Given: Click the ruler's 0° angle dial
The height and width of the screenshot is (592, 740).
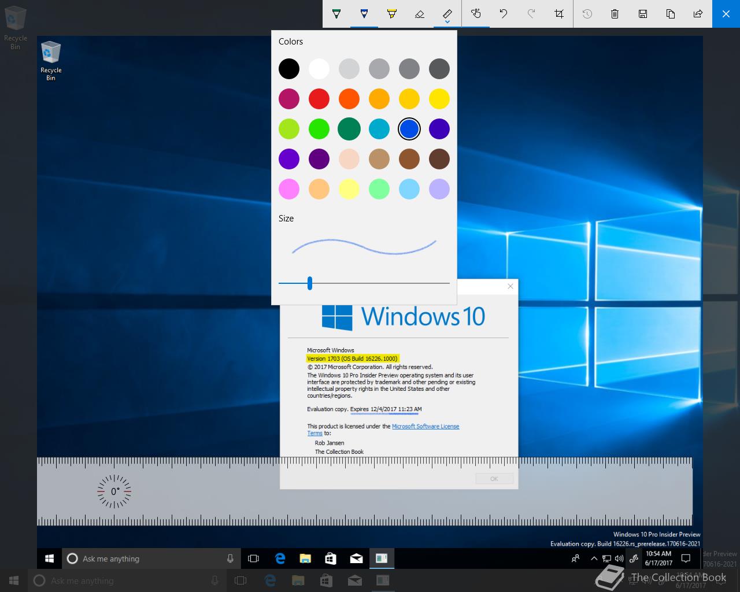Looking at the screenshot, I should pos(114,491).
